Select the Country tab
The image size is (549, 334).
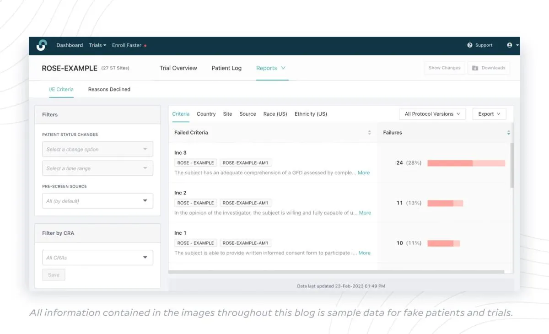tap(206, 114)
